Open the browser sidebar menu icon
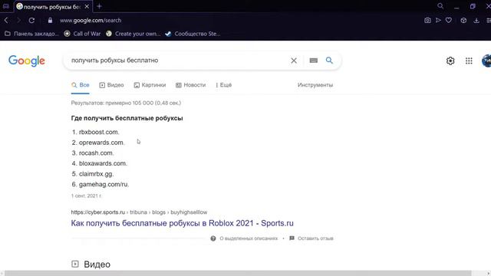491x276 pixels. pos(488,21)
